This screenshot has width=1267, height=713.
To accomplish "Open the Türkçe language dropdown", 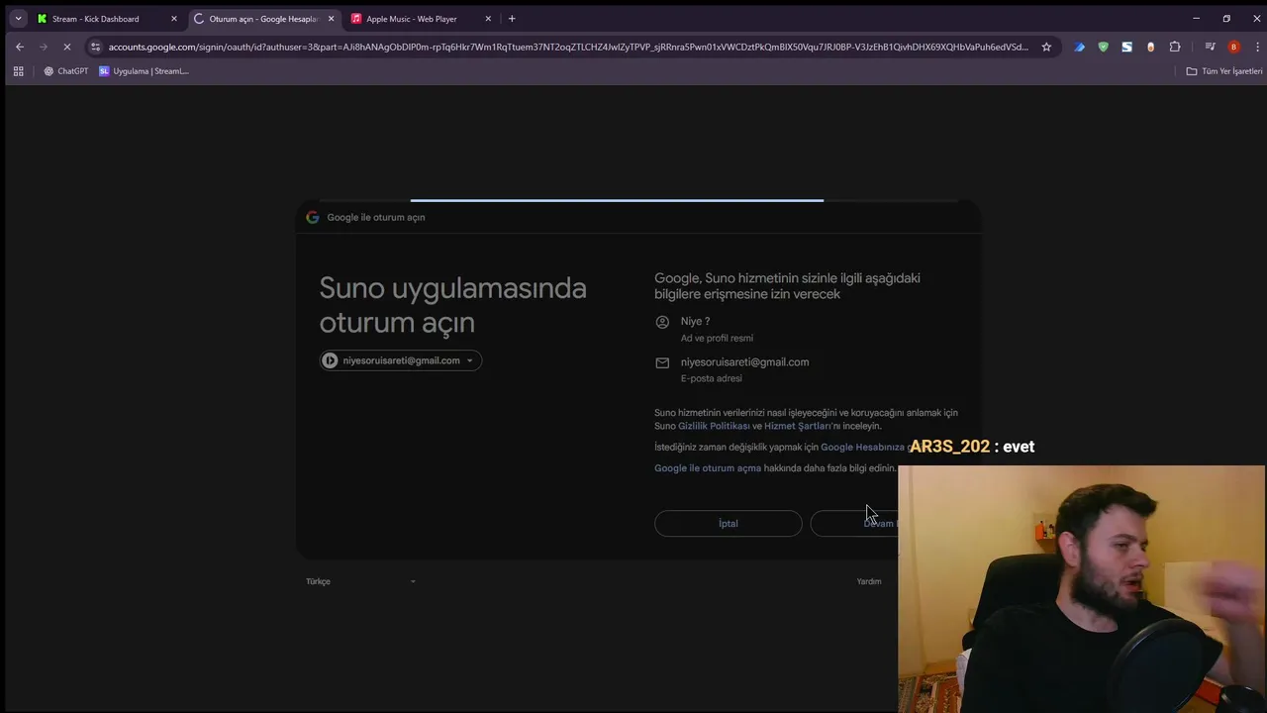I will coord(360,581).
